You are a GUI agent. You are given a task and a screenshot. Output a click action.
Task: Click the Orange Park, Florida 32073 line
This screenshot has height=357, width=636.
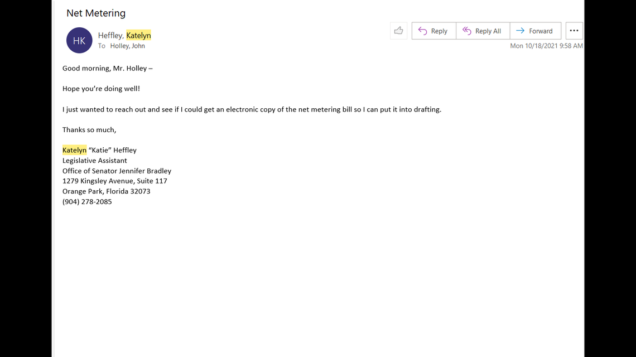coord(106,191)
